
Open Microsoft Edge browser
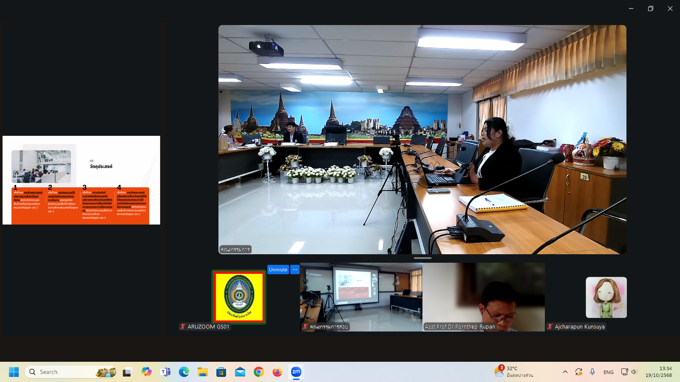184,372
